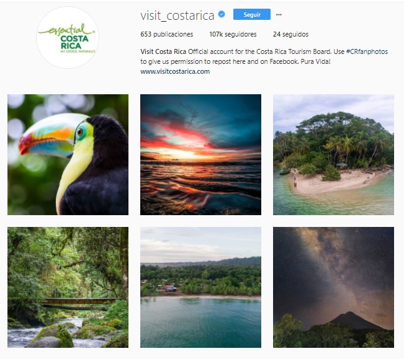Image resolution: width=404 pixels, height=359 pixels.
Task: Open the three-dot more options menu
Action: pos(279,15)
